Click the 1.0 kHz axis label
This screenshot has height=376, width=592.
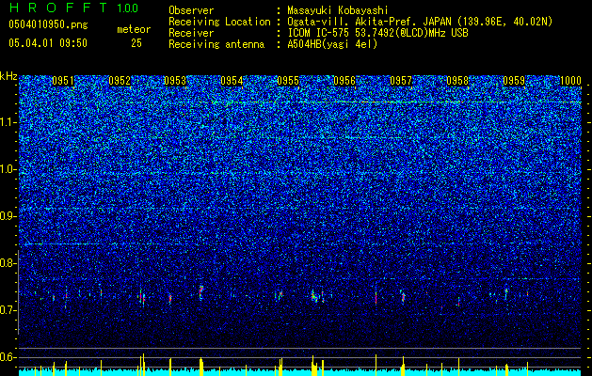8,169
